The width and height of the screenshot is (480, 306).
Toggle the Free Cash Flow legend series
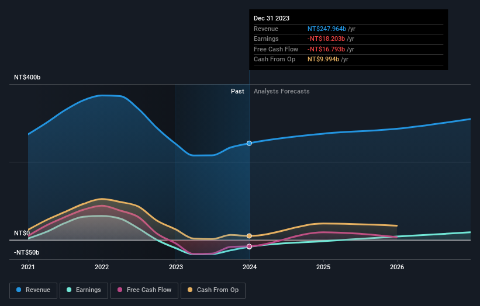(144, 290)
